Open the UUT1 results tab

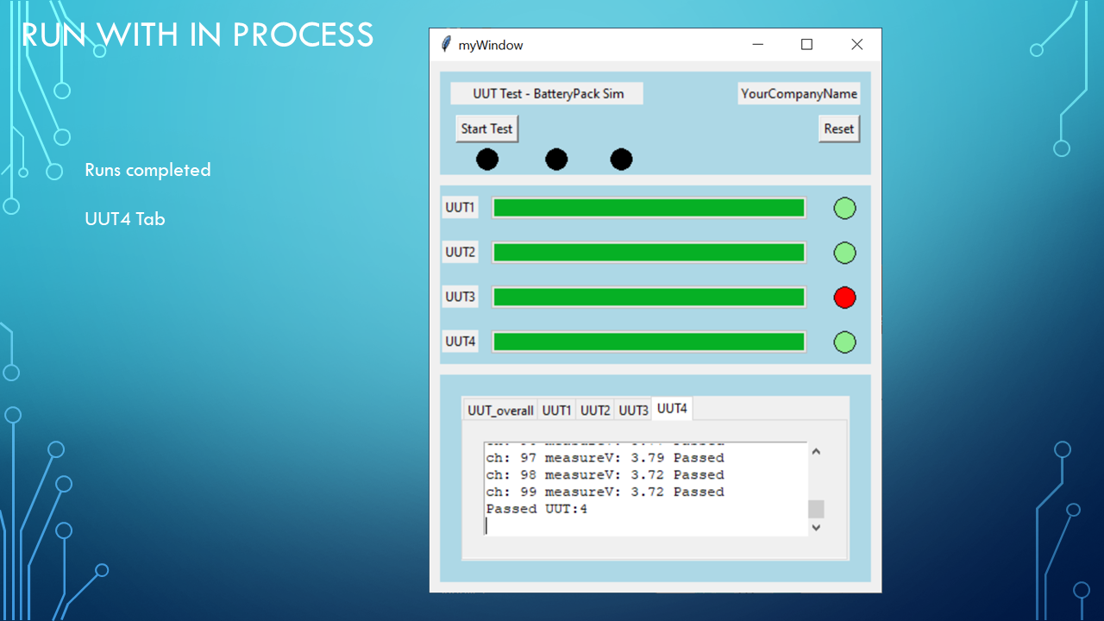(x=556, y=410)
